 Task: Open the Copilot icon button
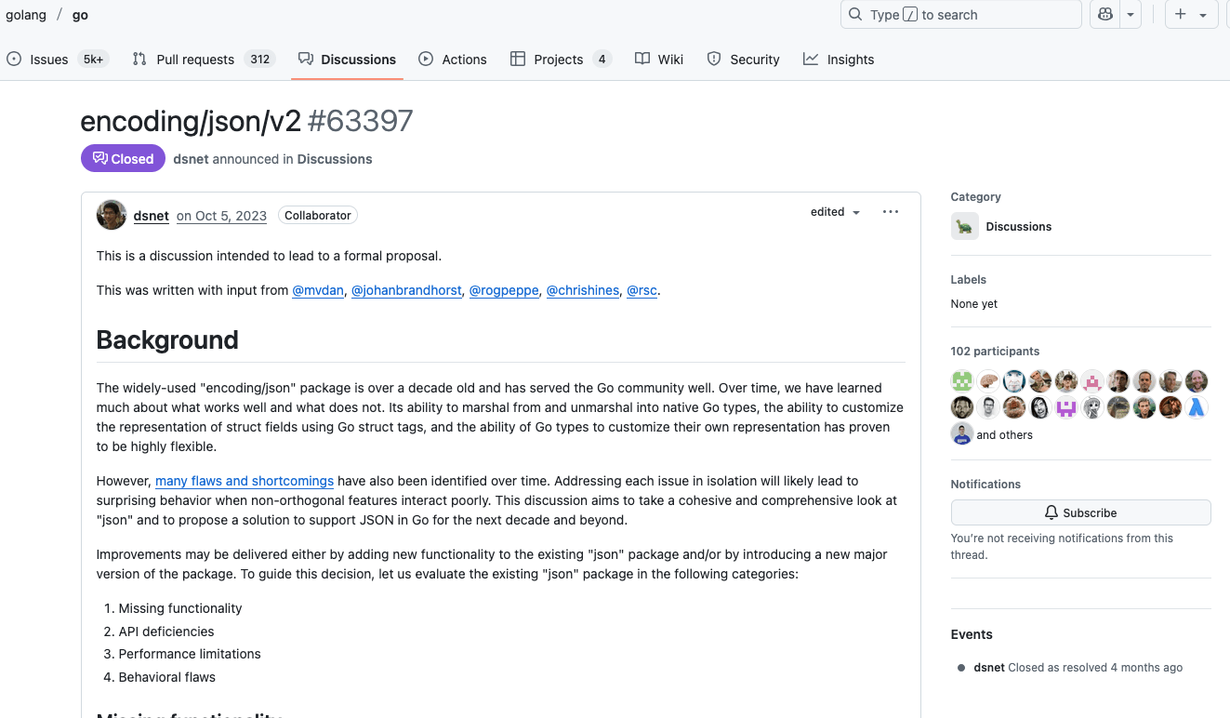click(x=1104, y=15)
